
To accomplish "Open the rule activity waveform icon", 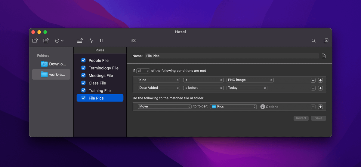I will click(91, 41).
